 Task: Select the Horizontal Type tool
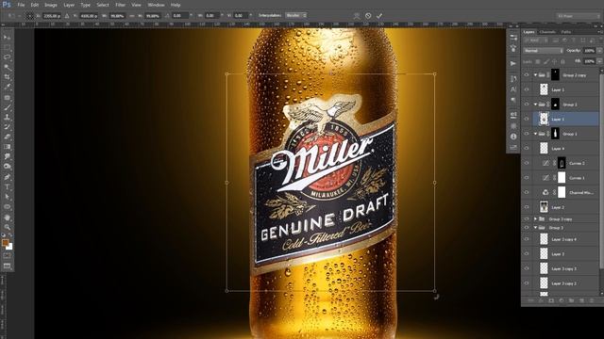point(7,186)
